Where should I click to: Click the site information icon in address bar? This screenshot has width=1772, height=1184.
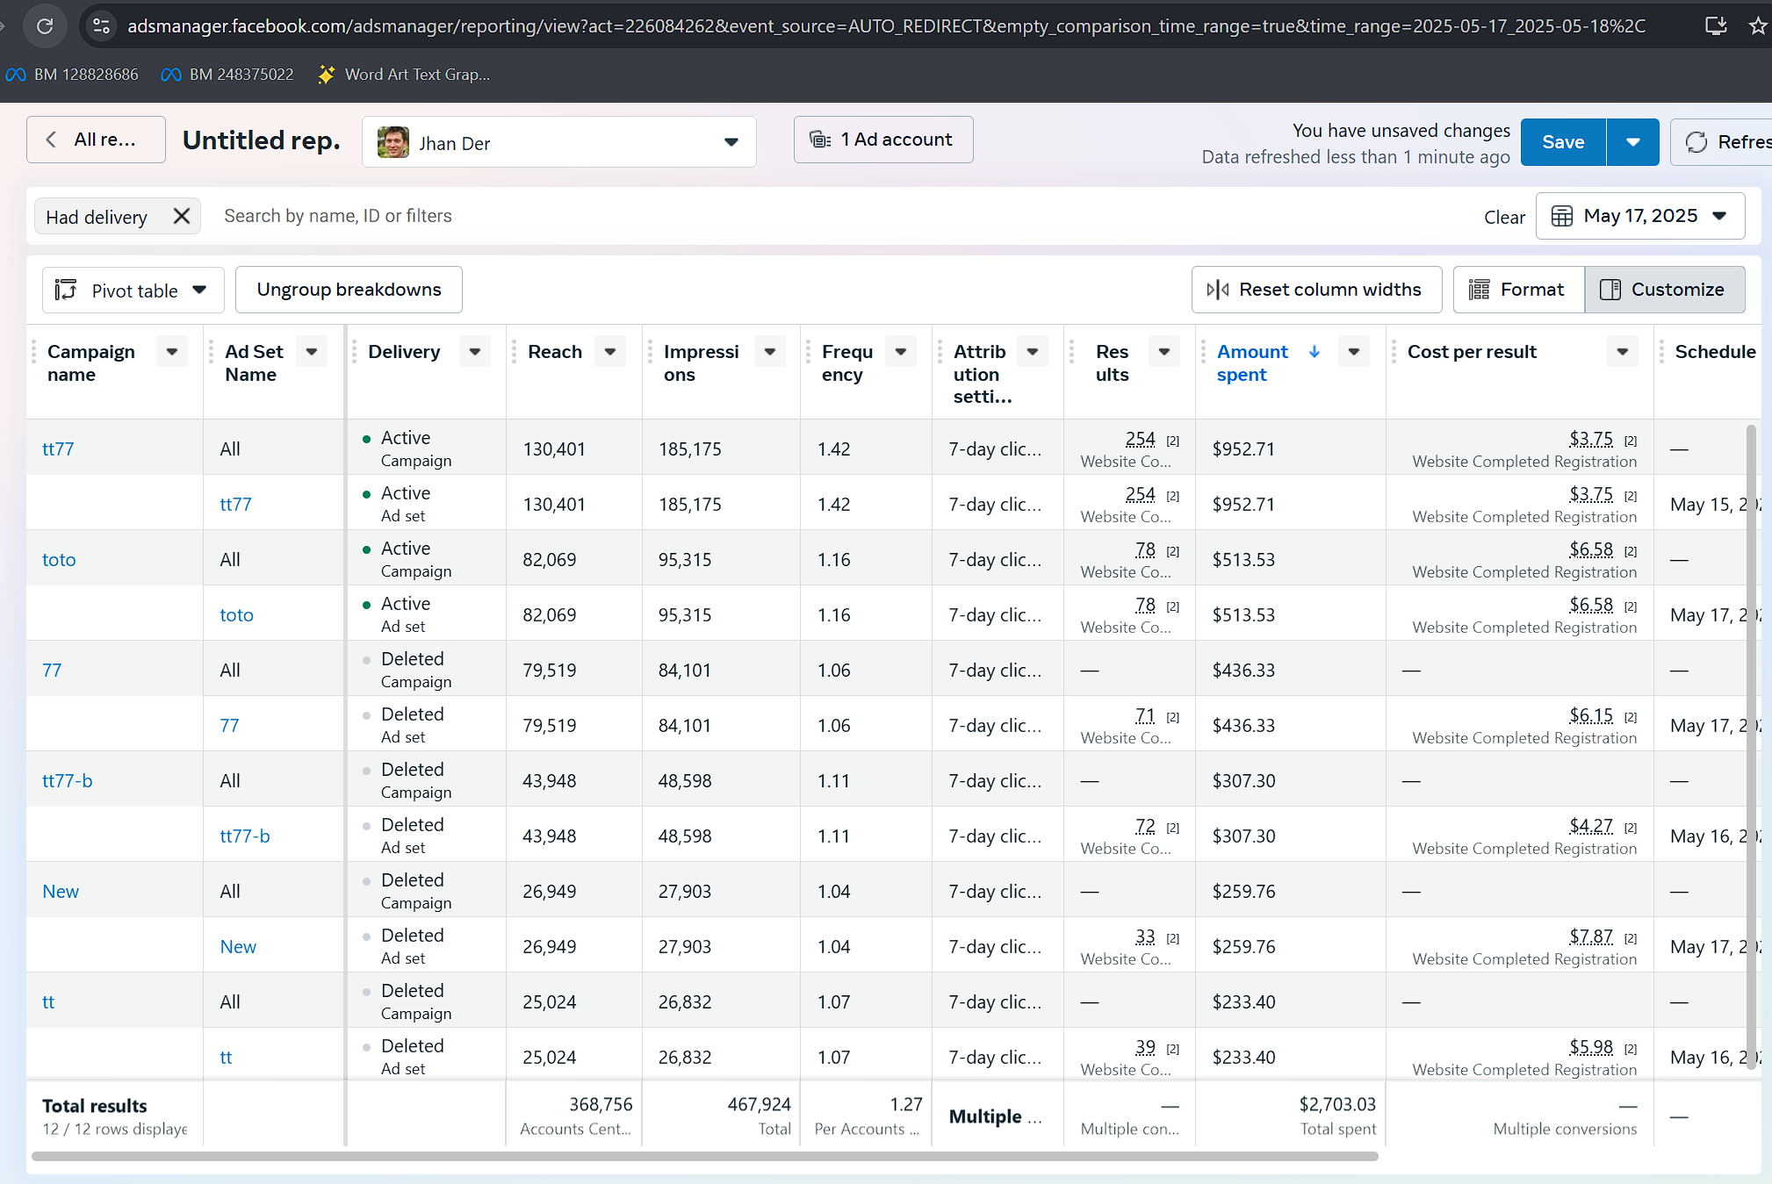point(102,26)
